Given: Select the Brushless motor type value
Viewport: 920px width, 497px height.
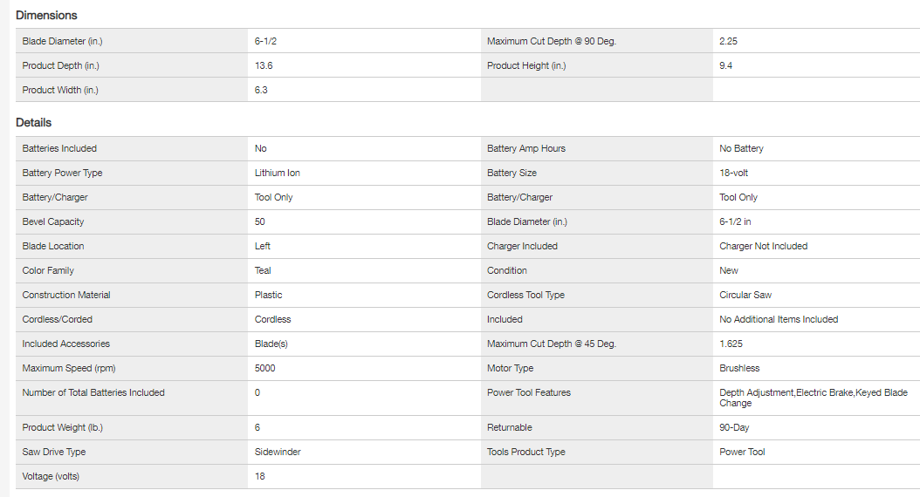Looking at the screenshot, I should tap(739, 368).
